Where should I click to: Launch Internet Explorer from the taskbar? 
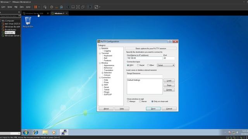pos(36,132)
